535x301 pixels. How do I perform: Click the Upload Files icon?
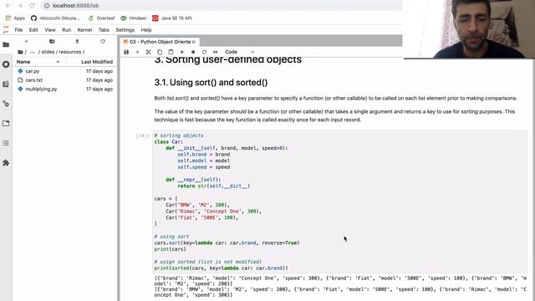(77, 41)
